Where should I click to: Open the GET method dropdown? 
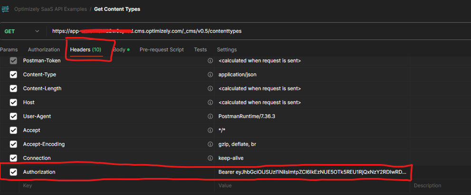[x=22, y=31]
